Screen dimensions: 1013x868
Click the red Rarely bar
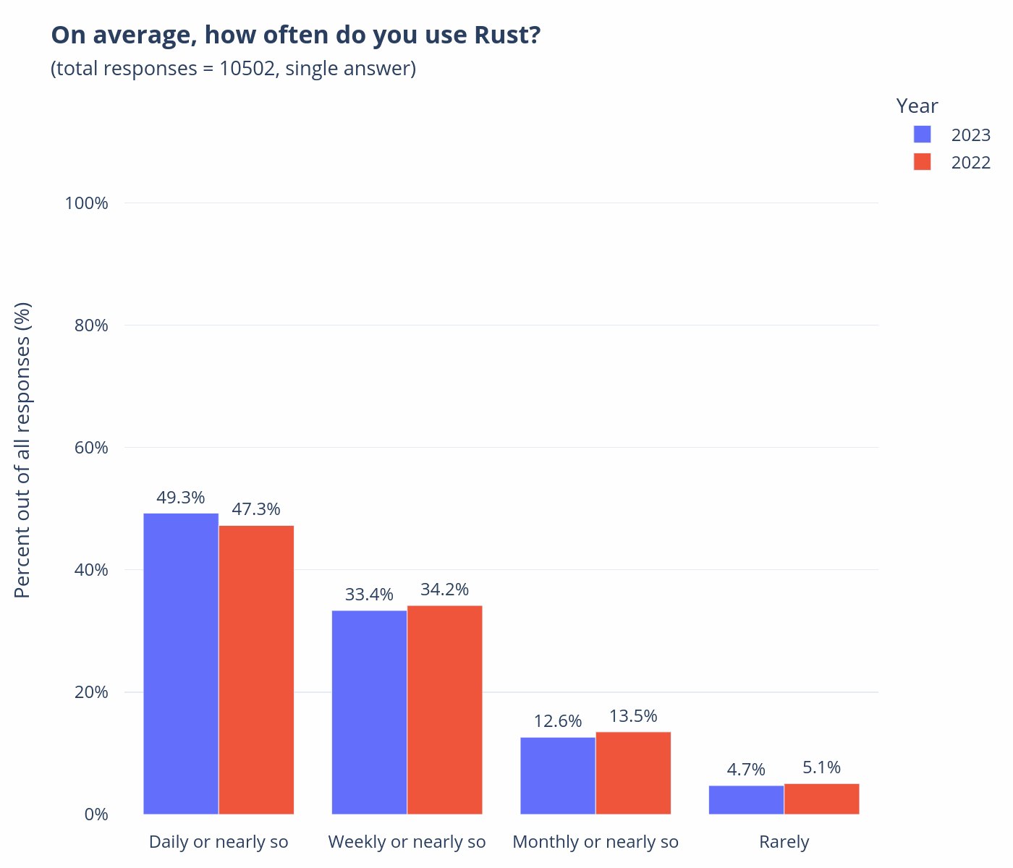click(x=821, y=799)
